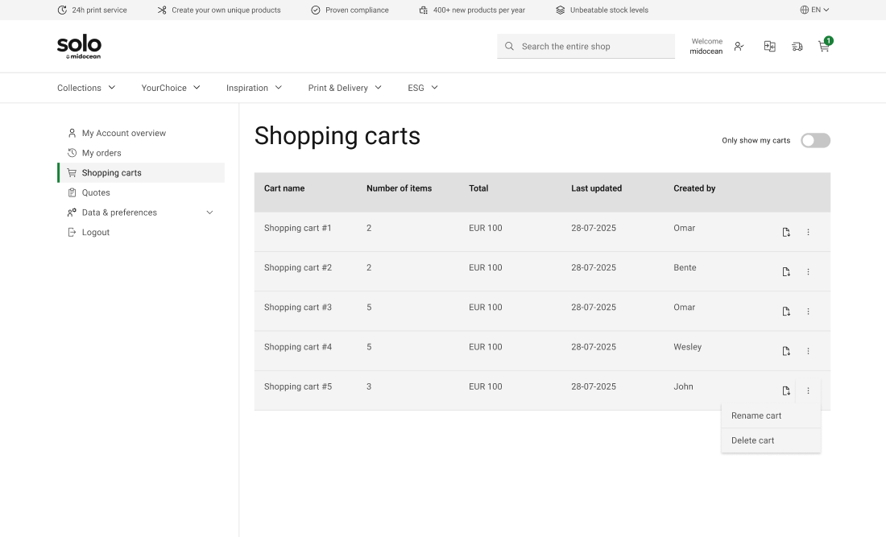This screenshot has height=537, width=886.
Task: Click the solo midocean logo
Action: coord(79,47)
